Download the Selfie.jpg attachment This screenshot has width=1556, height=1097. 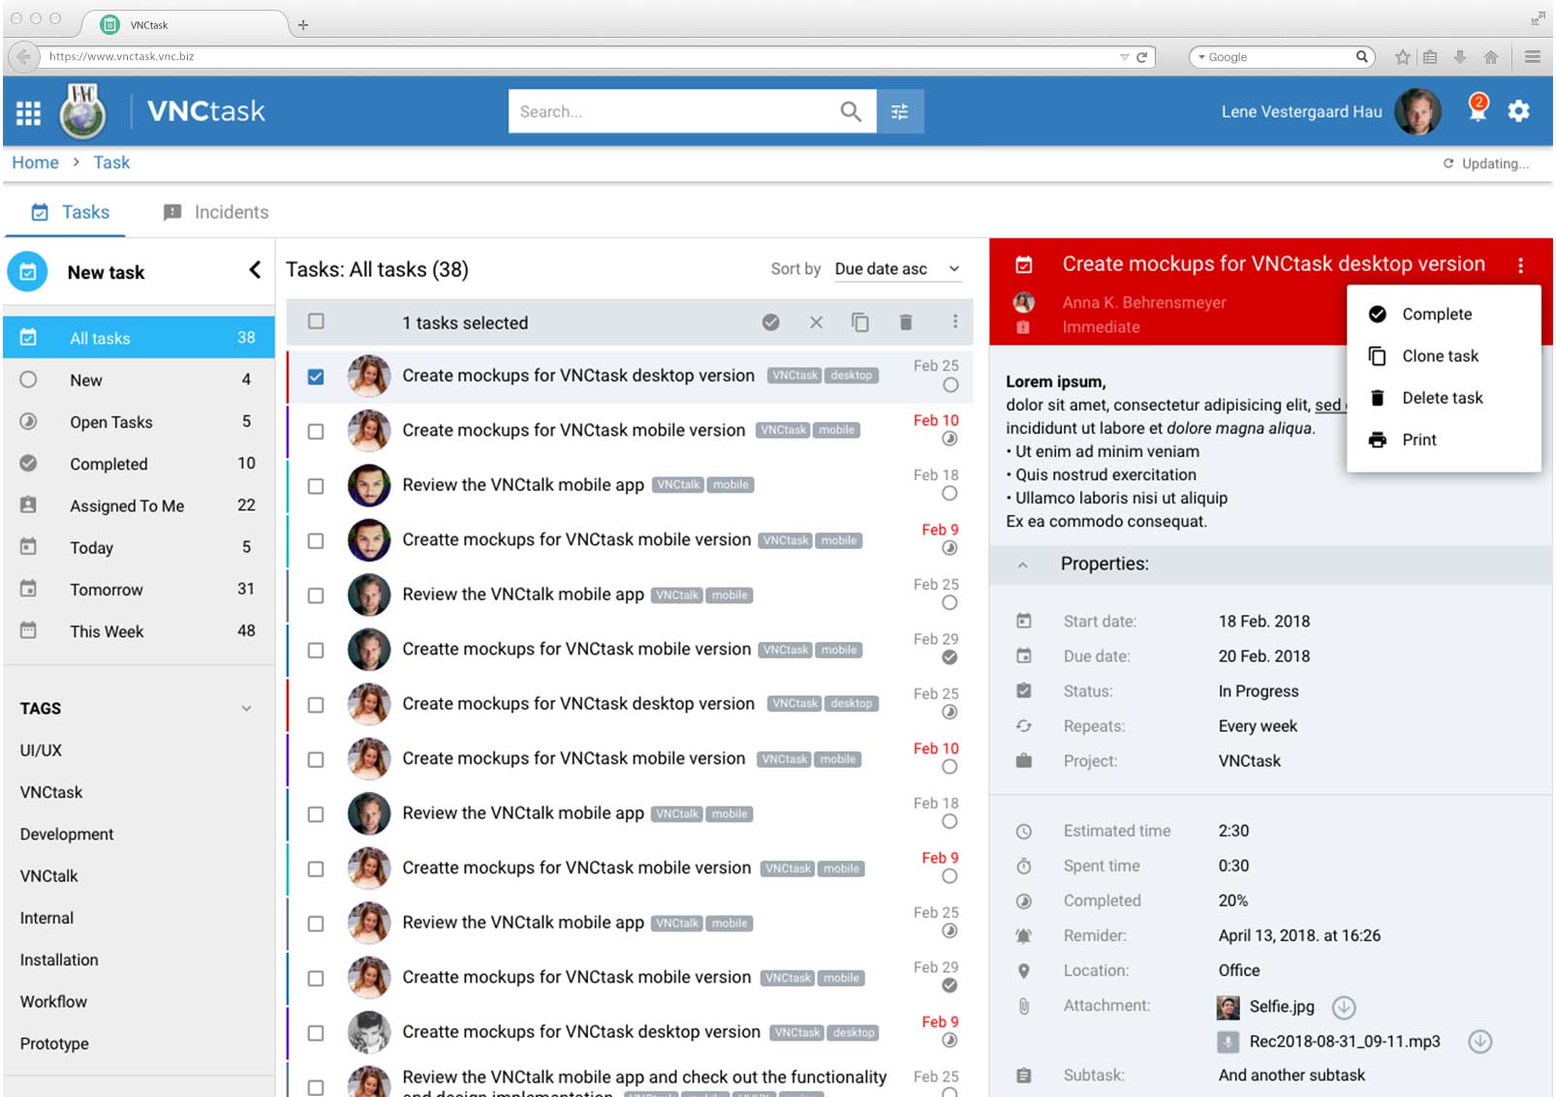[x=1344, y=1007]
